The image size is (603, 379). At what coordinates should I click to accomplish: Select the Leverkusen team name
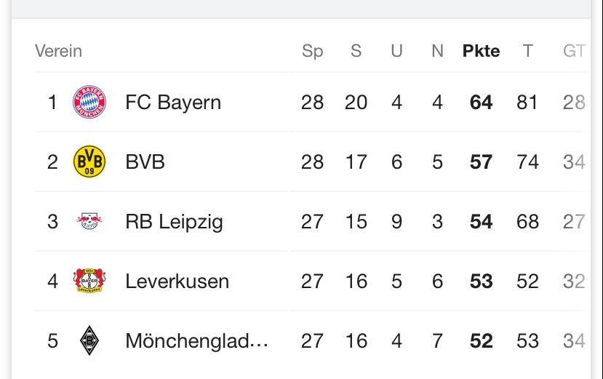click(x=177, y=282)
